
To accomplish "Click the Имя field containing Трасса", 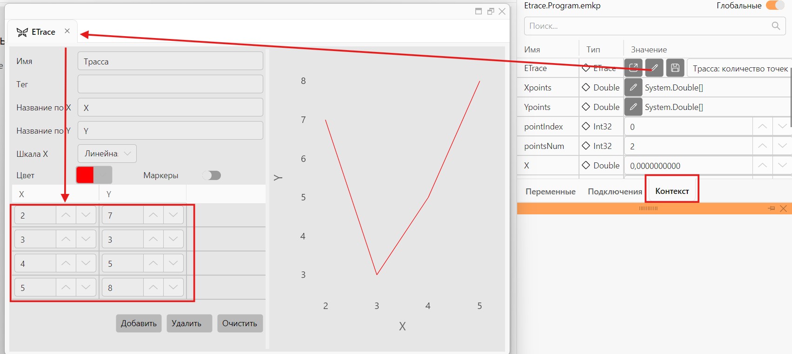I will coord(170,61).
